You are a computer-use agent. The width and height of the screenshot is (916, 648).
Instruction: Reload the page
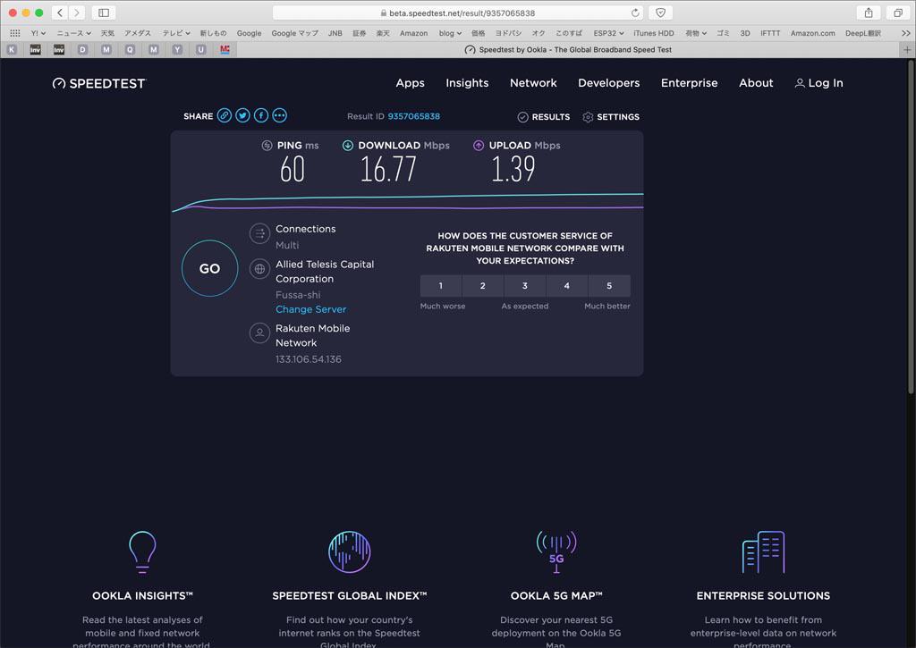635,13
